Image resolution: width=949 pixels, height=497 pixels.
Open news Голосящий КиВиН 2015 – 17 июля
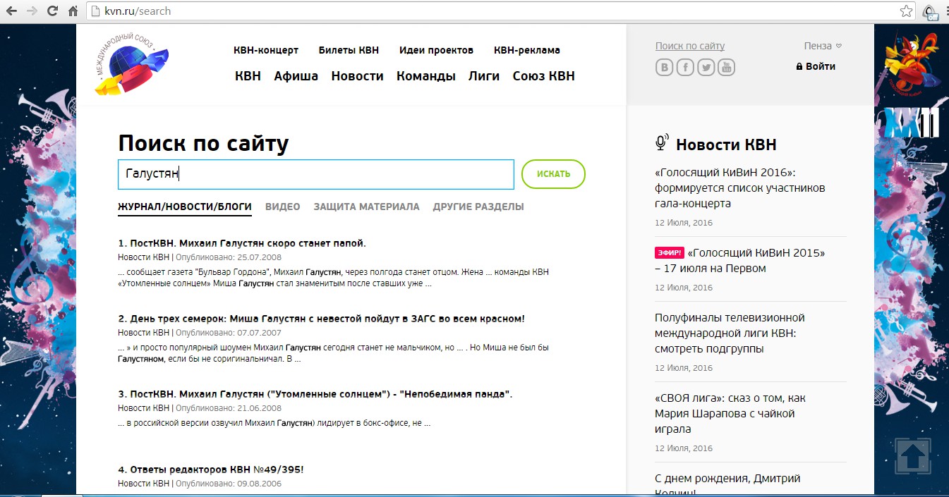tap(740, 260)
